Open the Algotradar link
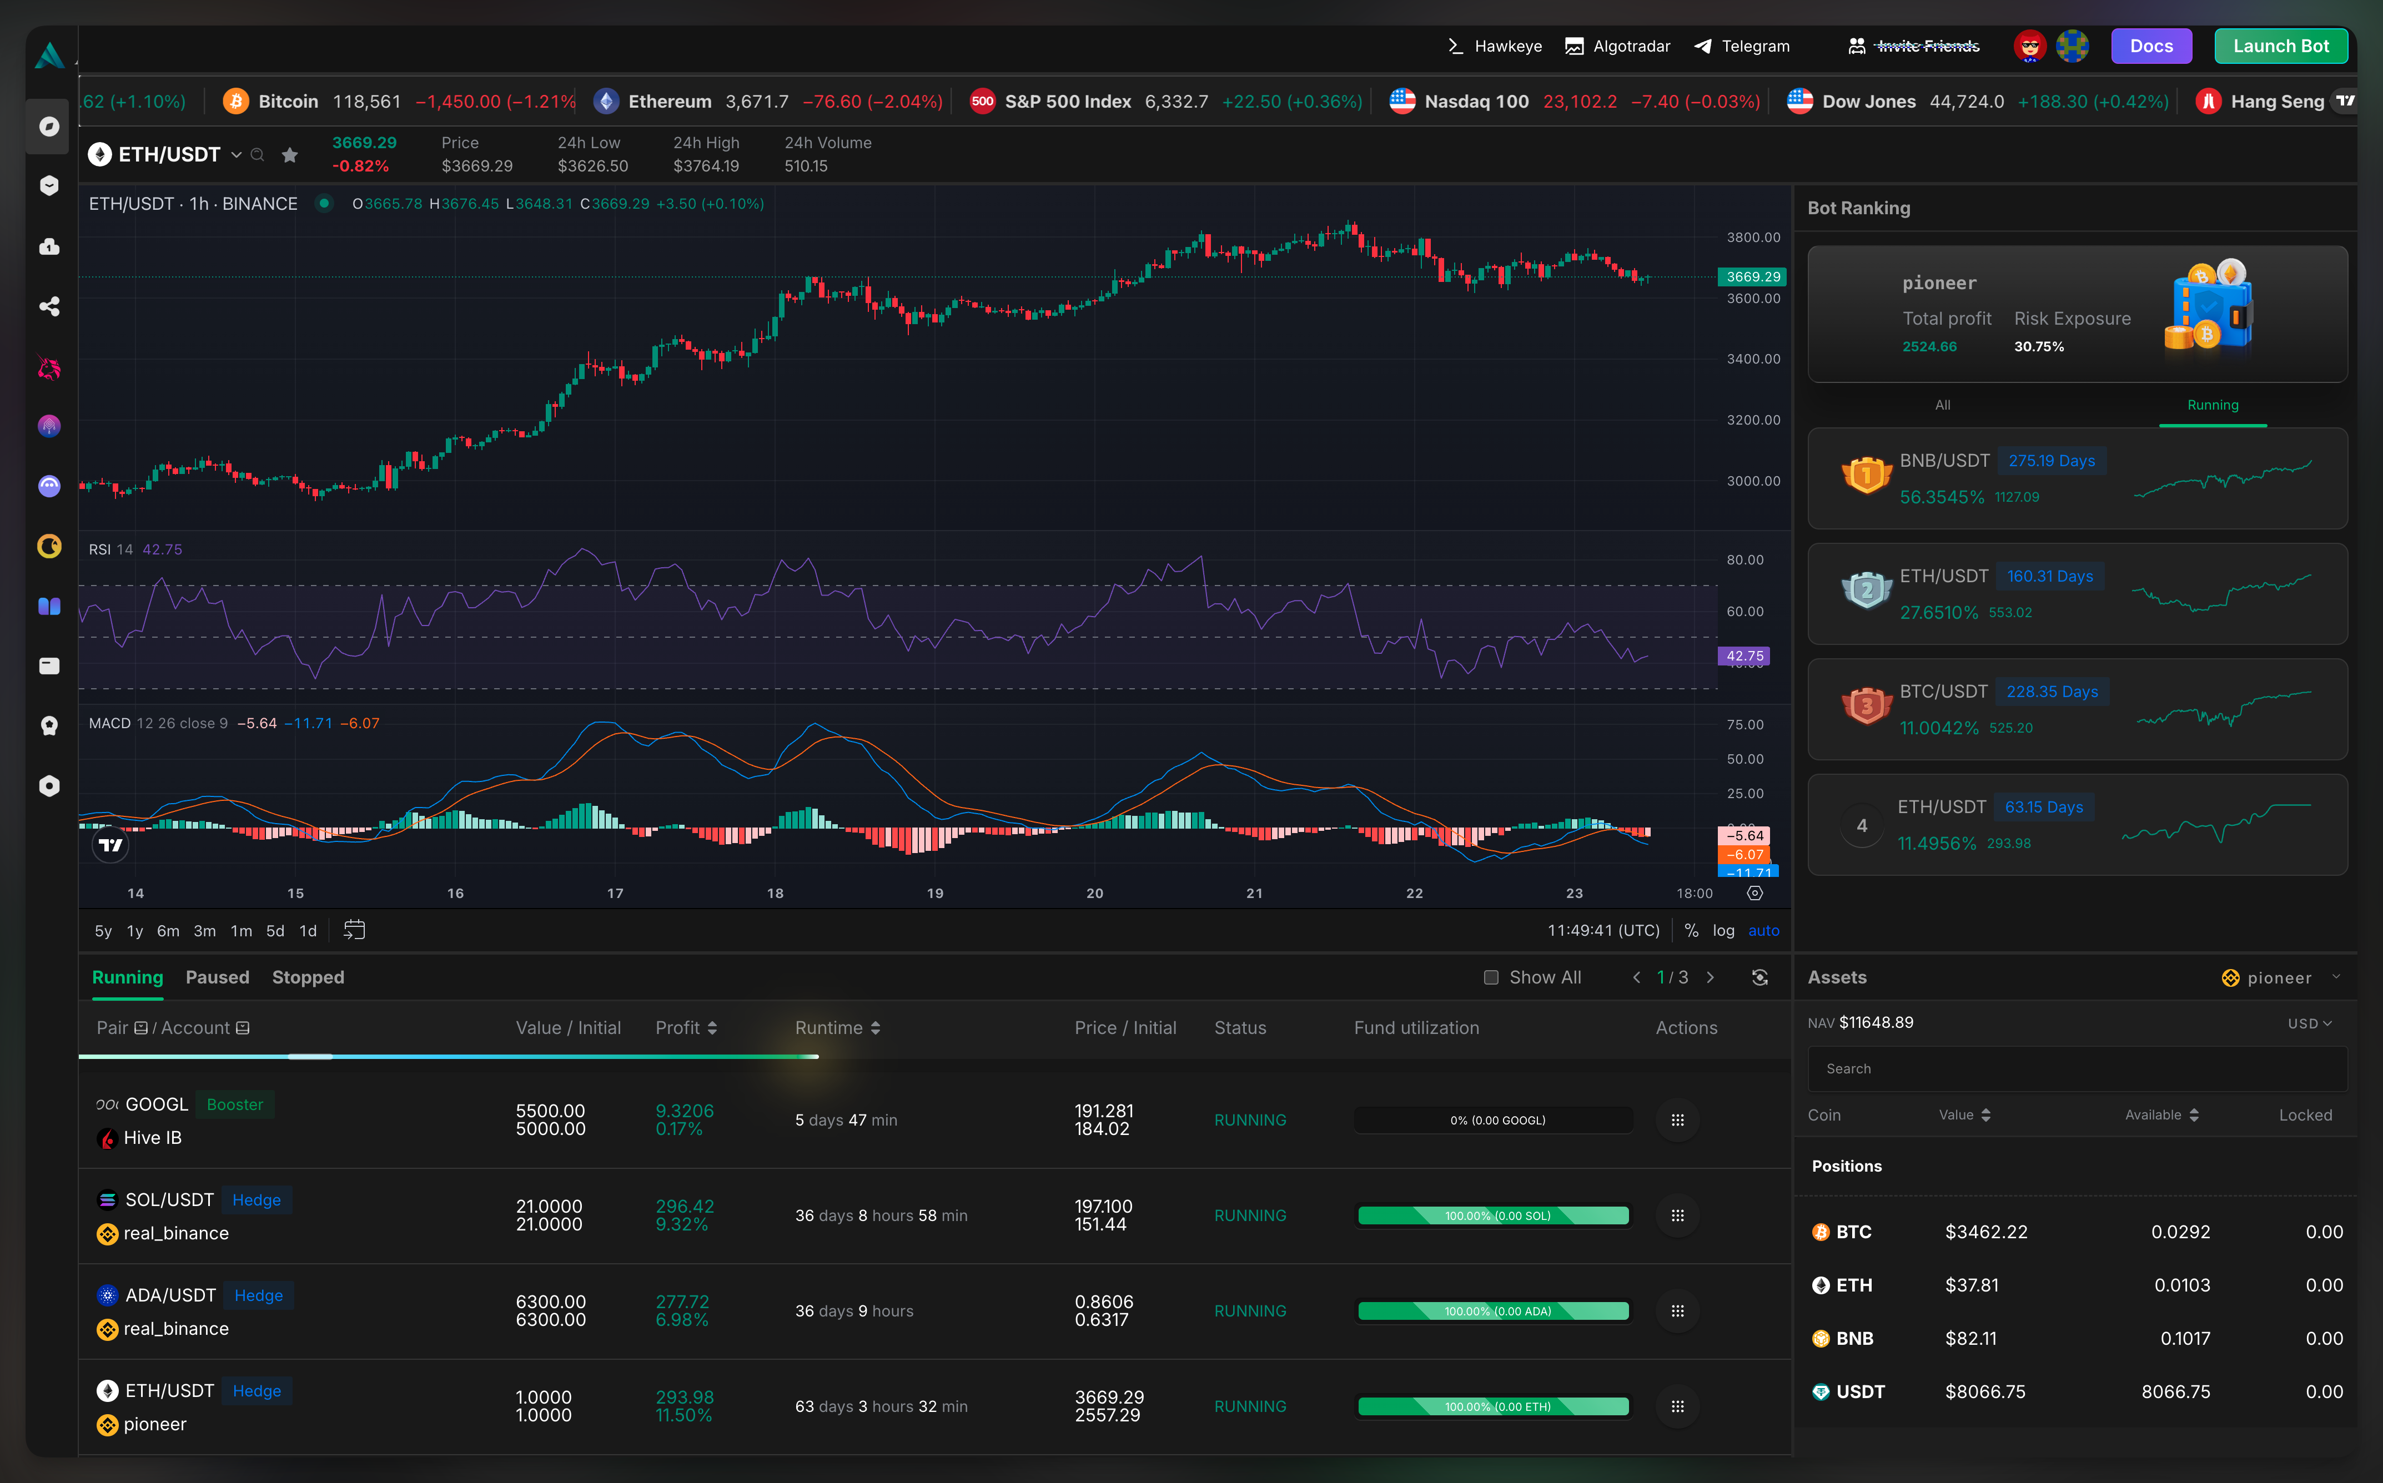 tap(1617, 46)
